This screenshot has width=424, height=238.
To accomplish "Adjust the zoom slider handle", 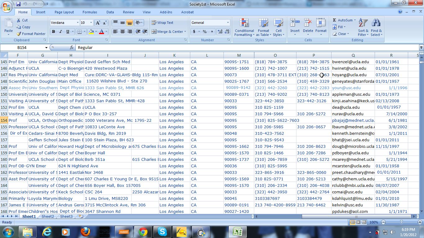I will 401,222.
